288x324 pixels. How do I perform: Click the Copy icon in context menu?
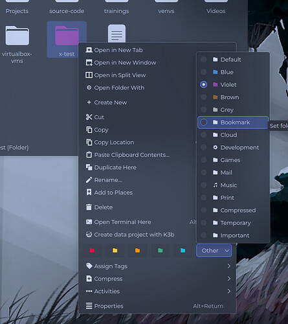89,130
